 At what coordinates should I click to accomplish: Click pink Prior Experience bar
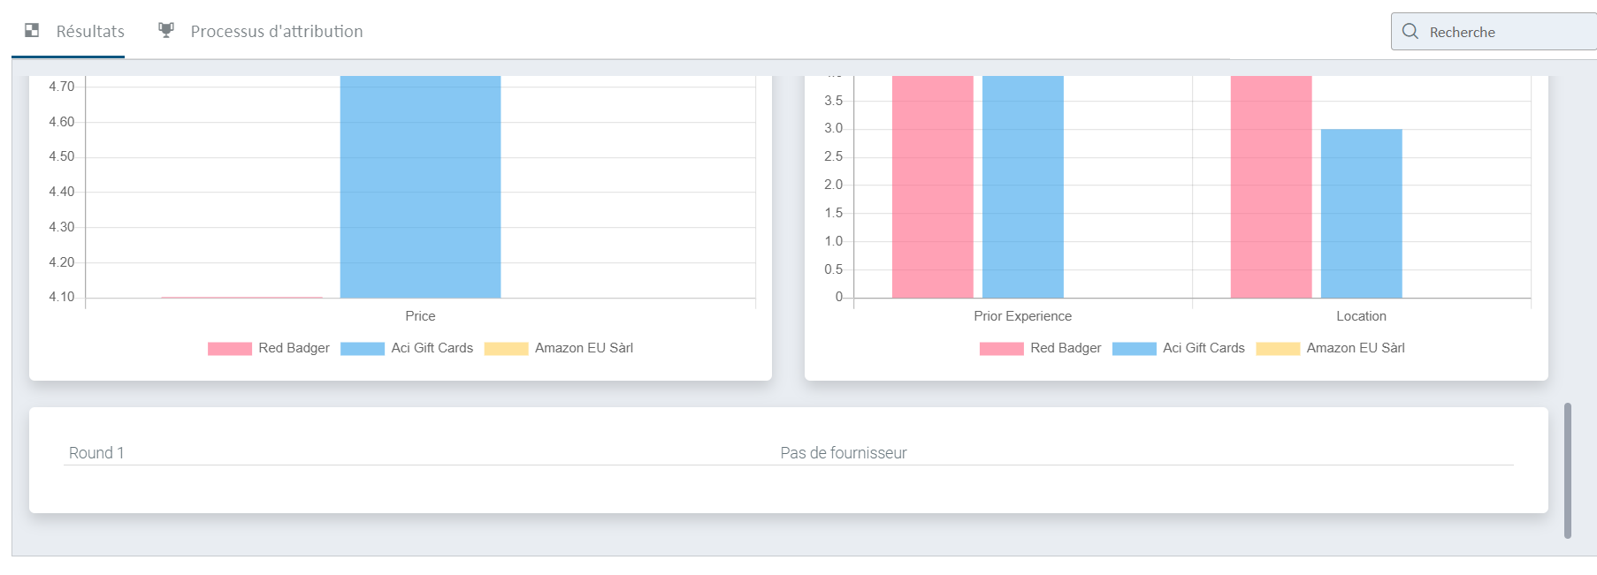(933, 186)
